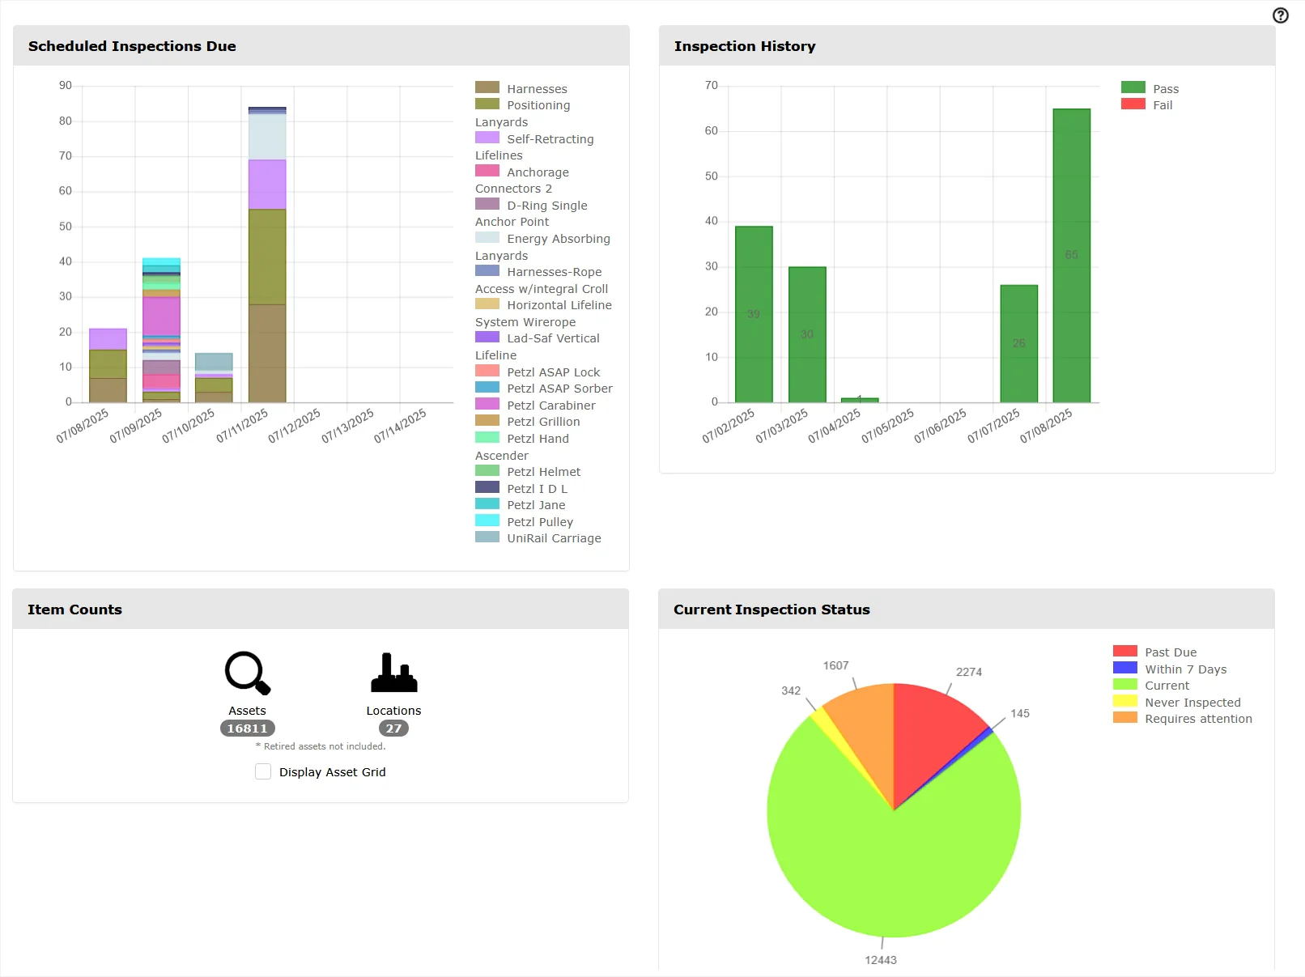
Task: Toggle the Harnesses legend swatch
Action: tap(487, 87)
